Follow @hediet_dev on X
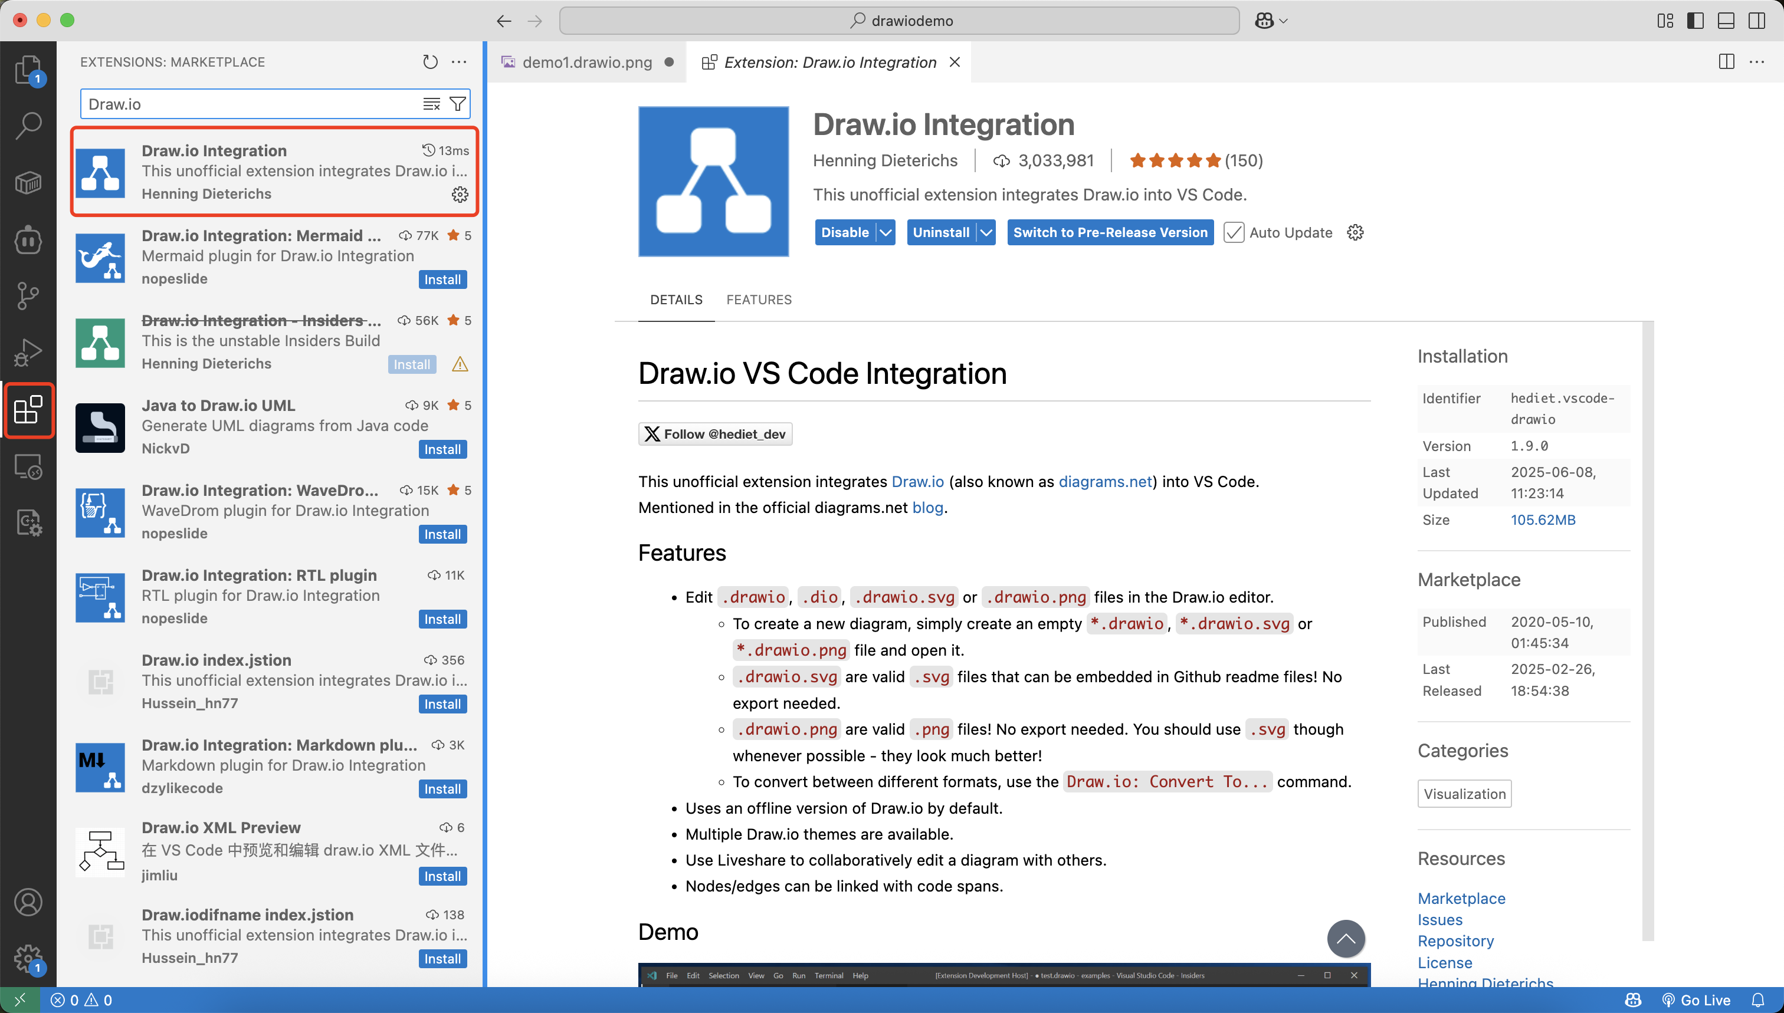The image size is (1784, 1013). point(715,434)
